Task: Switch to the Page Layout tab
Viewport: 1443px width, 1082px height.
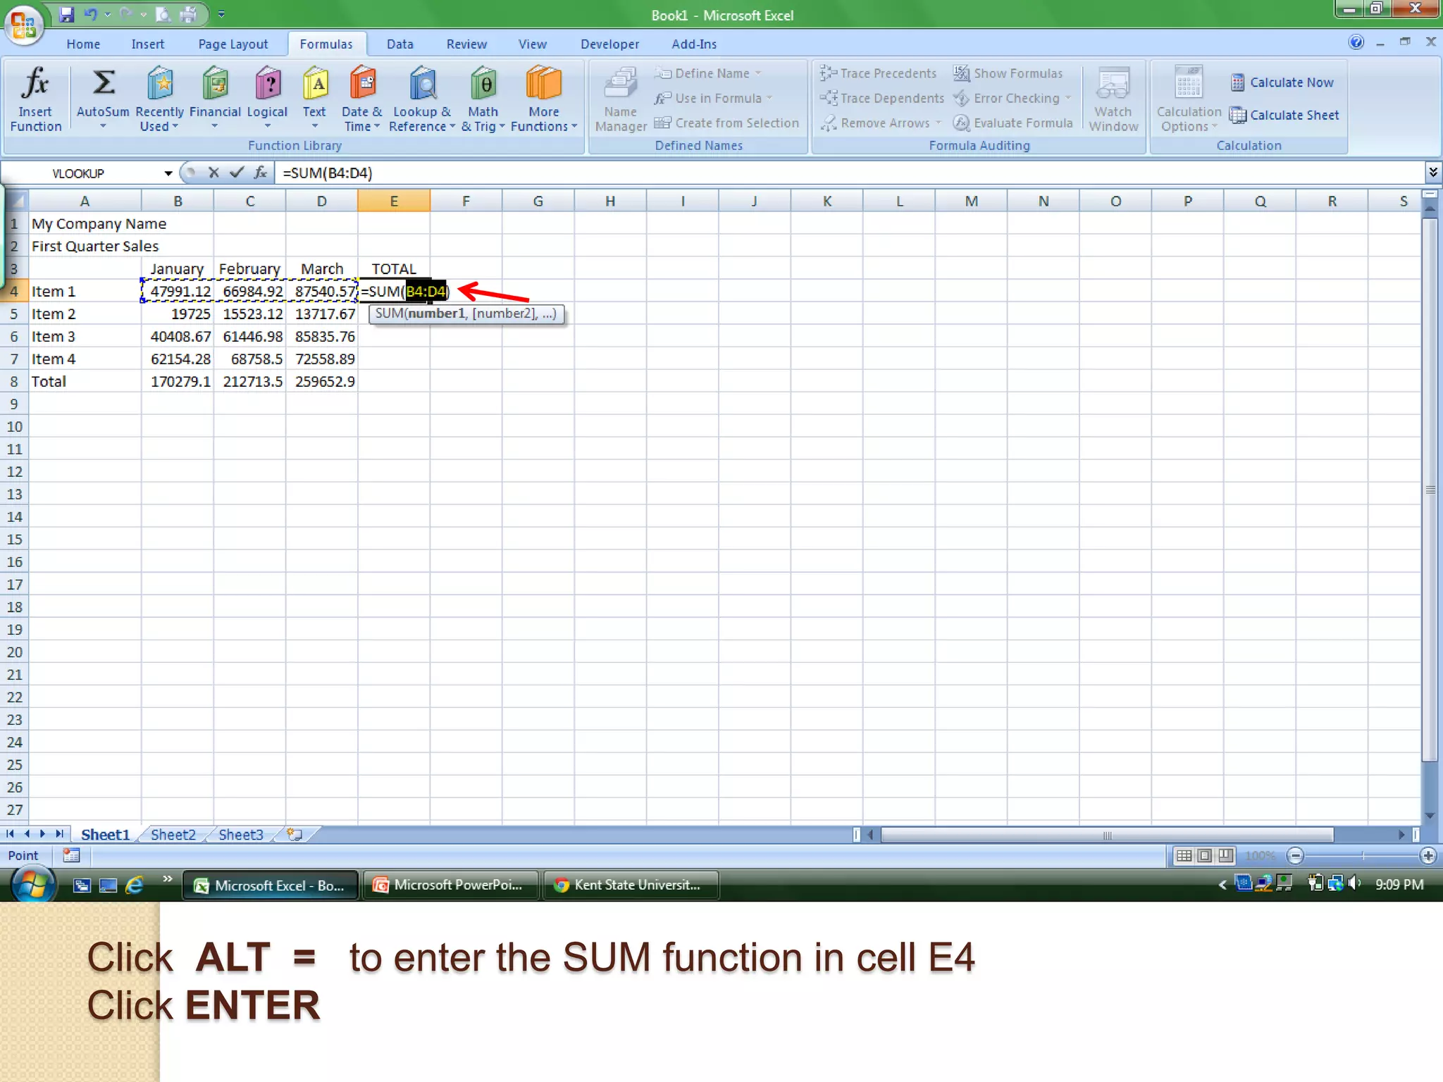Action: 233,44
